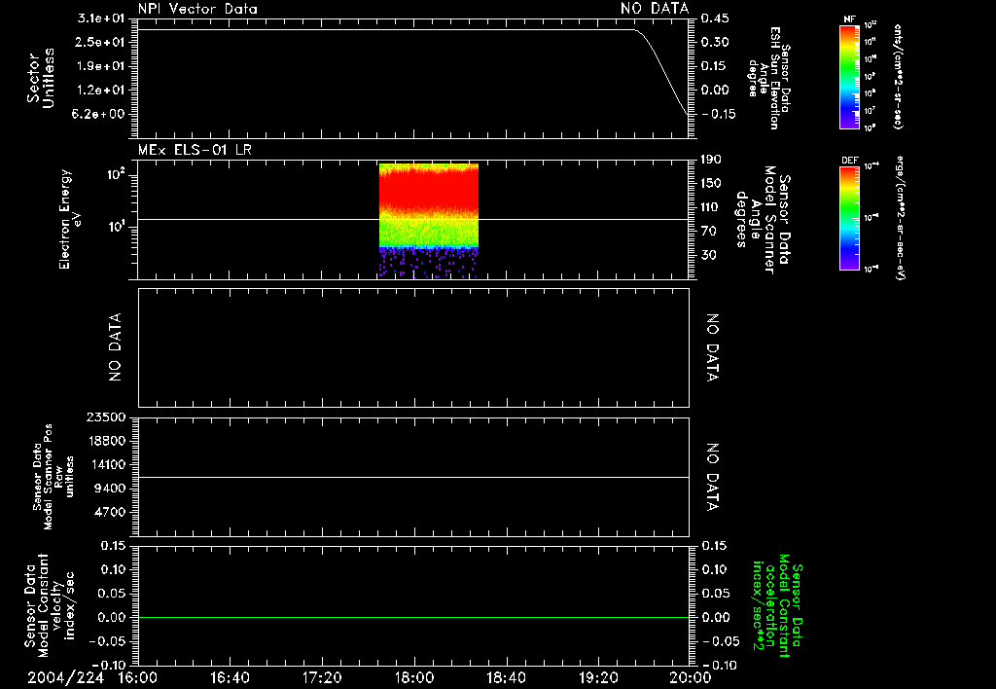This screenshot has width=996, height=689.
Task: Click the horizontal white line in Scanner Pos panel
Action: click(x=413, y=477)
